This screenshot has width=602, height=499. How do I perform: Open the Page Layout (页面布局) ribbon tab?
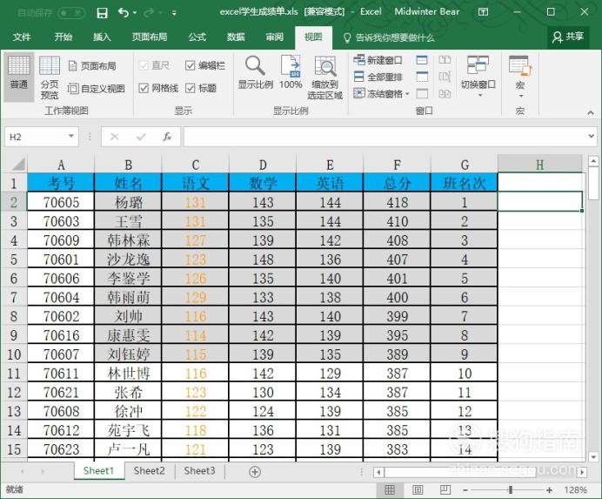150,37
